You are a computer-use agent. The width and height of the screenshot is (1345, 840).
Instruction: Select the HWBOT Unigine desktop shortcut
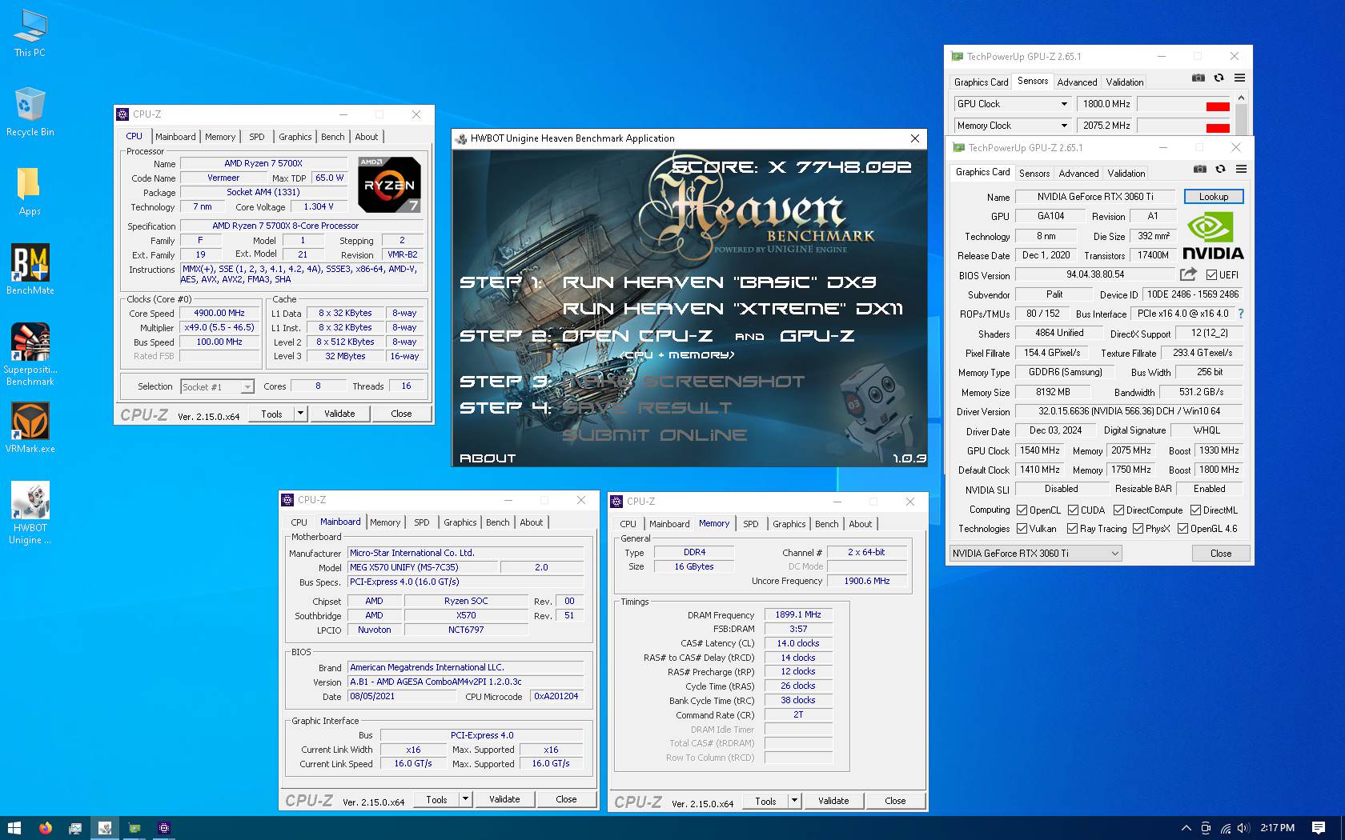tap(30, 513)
